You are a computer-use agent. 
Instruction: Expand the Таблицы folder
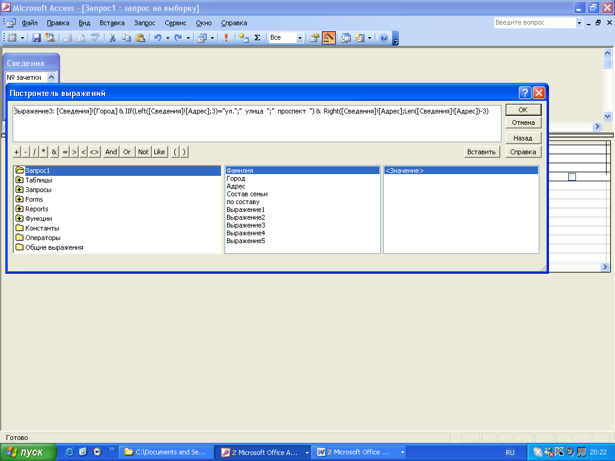tap(19, 180)
